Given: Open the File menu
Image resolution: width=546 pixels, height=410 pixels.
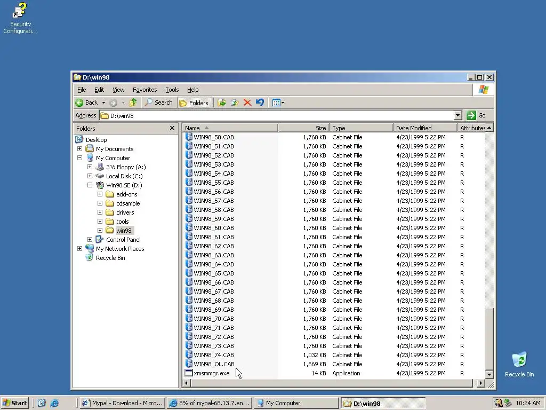Looking at the screenshot, I should pos(82,90).
